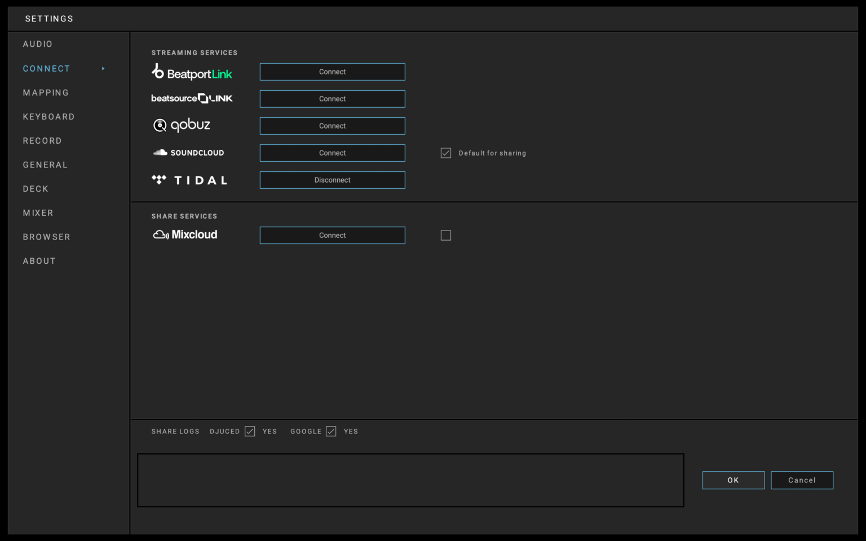Open the AUDIO settings tab

tap(38, 43)
